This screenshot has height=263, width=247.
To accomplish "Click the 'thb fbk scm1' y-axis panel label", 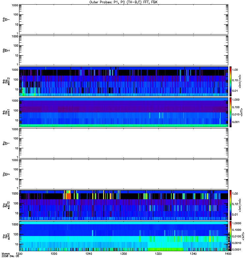I will coord(6,112).
